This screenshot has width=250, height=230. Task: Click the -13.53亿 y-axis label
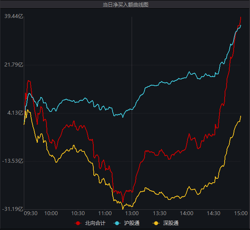click(x=13, y=161)
